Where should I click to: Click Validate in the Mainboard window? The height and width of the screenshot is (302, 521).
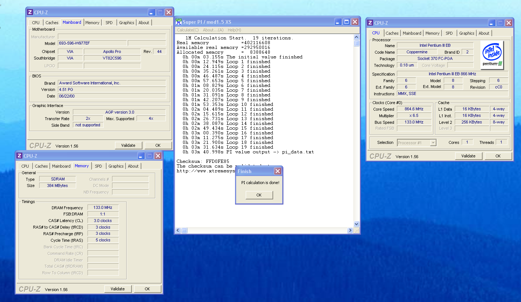[x=128, y=145]
